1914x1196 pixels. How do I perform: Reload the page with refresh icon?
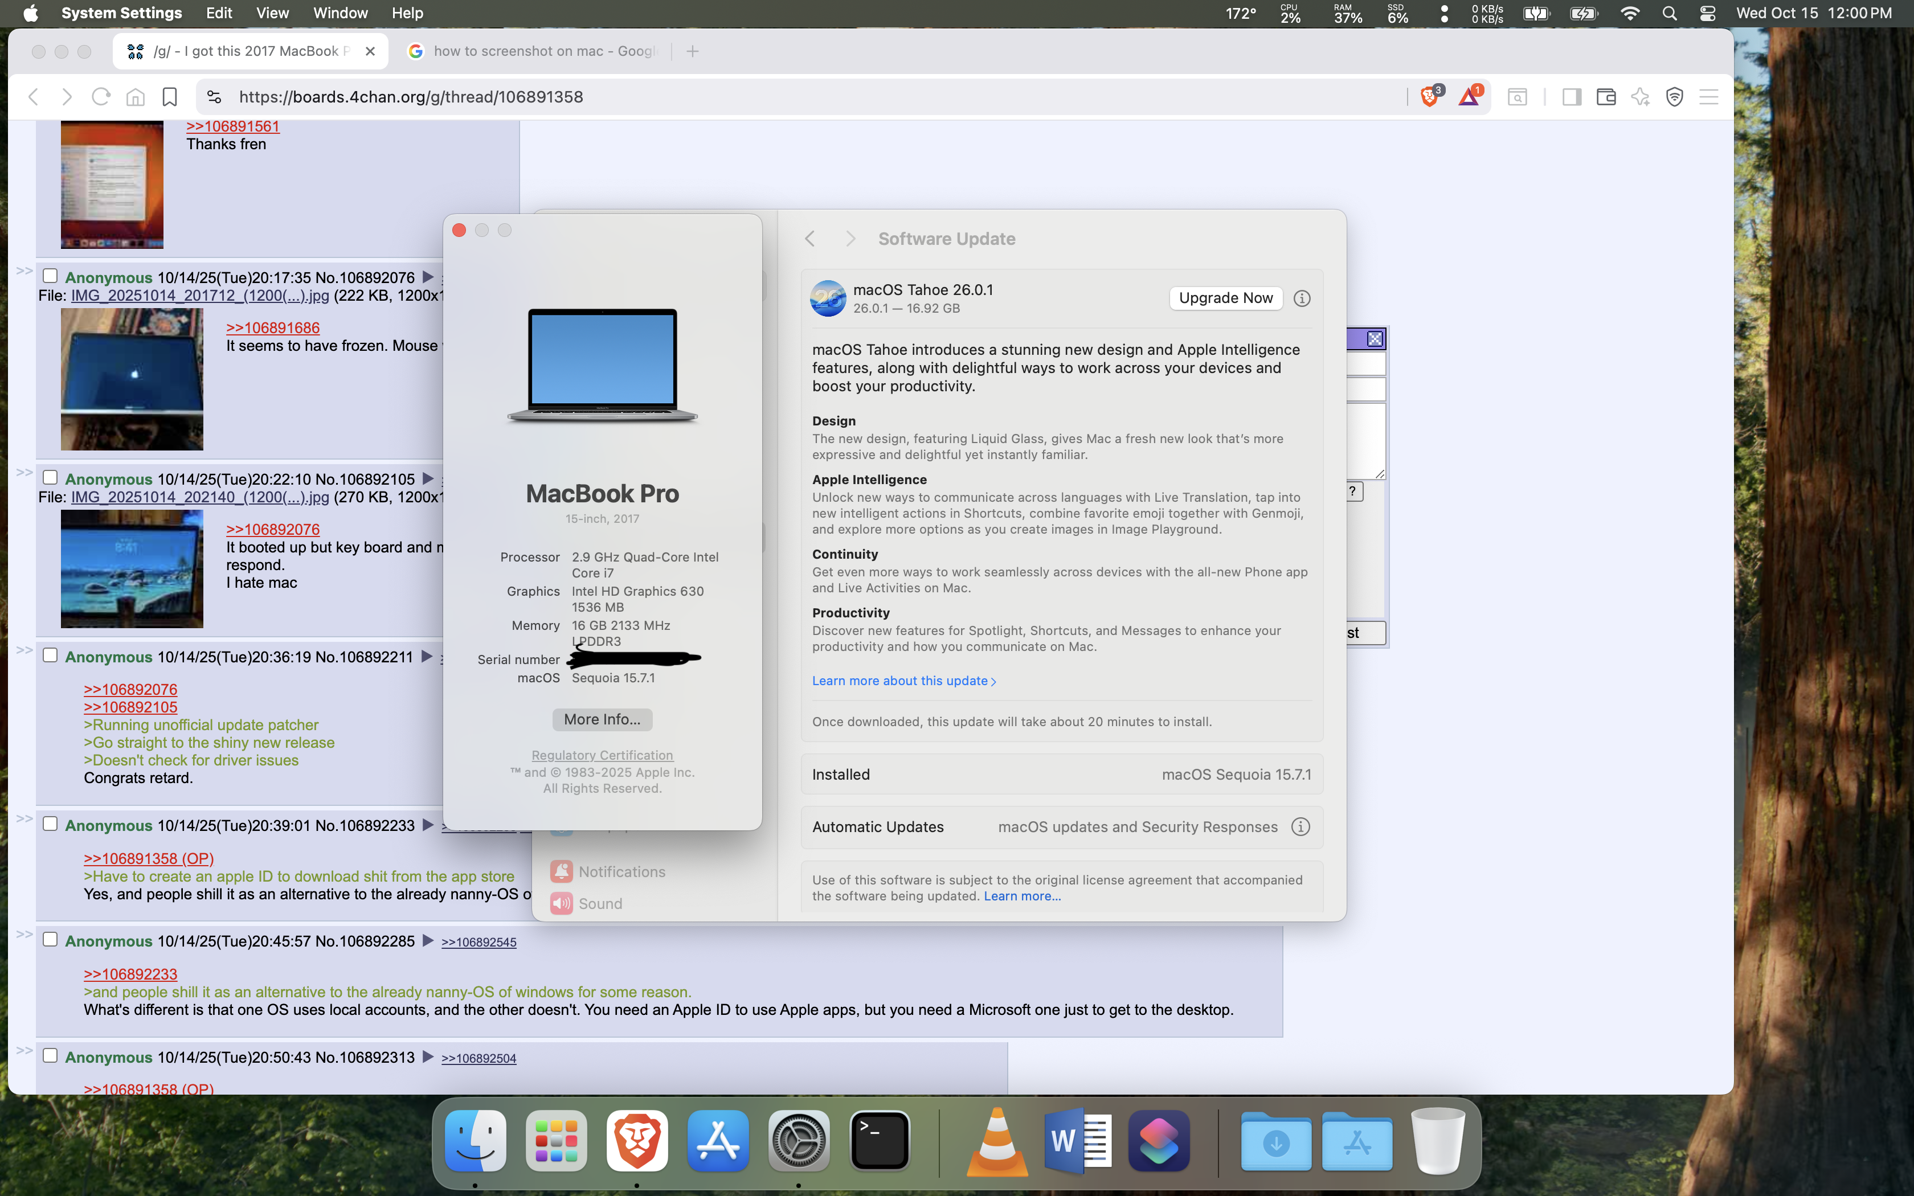click(101, 96)
